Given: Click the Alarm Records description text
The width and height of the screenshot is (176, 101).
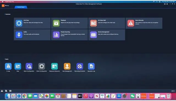Looking at the screenshot, I should click(x=147, y=23).
